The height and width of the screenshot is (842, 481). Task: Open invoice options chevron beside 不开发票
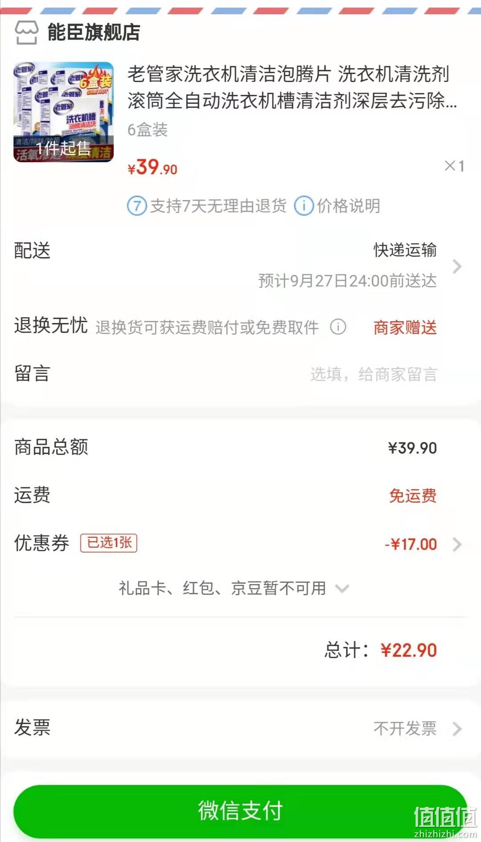tap(457, 729)
